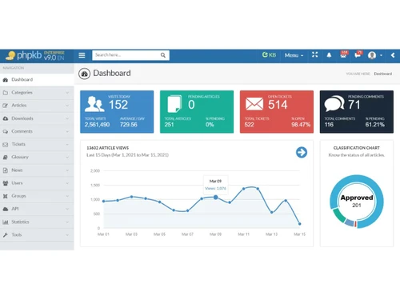Click the blue arrow on article views chart
The image size is (400, 300).
[302, 153]
